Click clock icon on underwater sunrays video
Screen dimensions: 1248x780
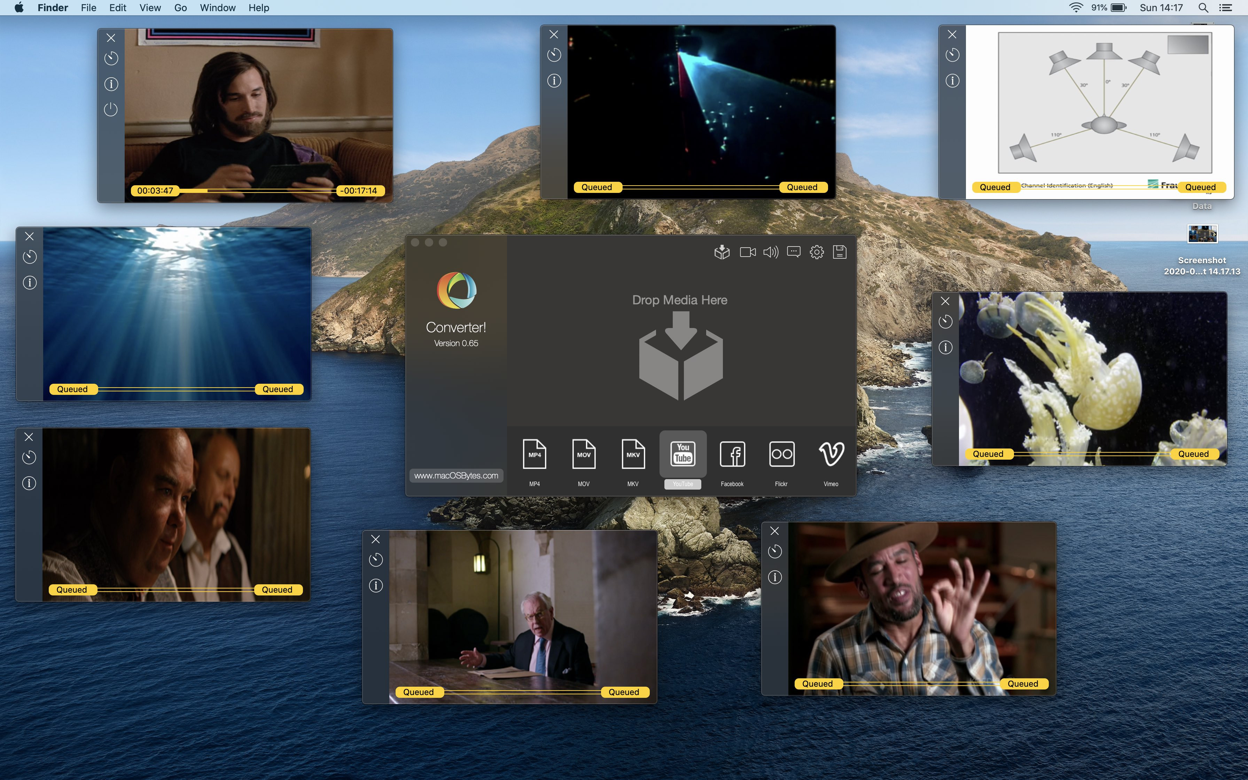(29, 257)
